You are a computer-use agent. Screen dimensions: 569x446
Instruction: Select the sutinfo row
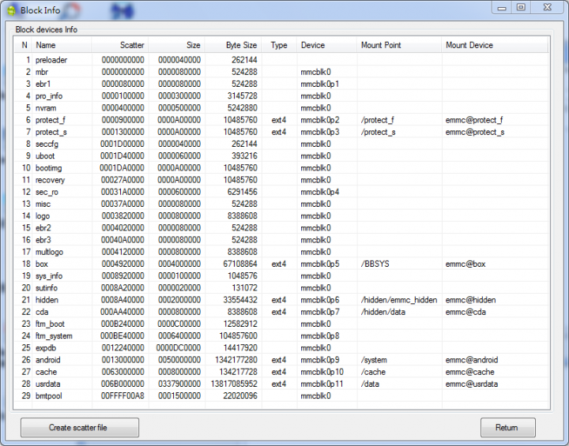point(281,287)
